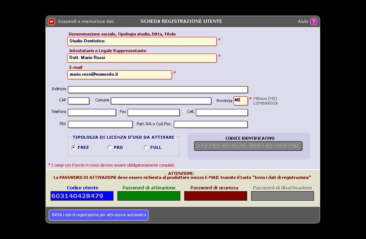Click the Telefono input field
This screenshot has height=239, width=366.
click(x=92, y=113)
